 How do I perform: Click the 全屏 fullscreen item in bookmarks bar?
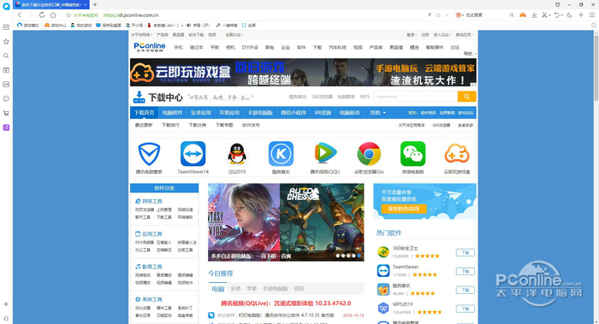[x=249, y=25]
